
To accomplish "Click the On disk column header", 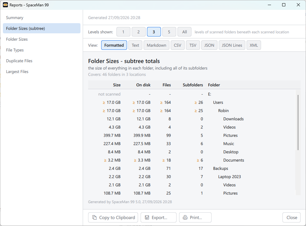I will coord(143,85).
